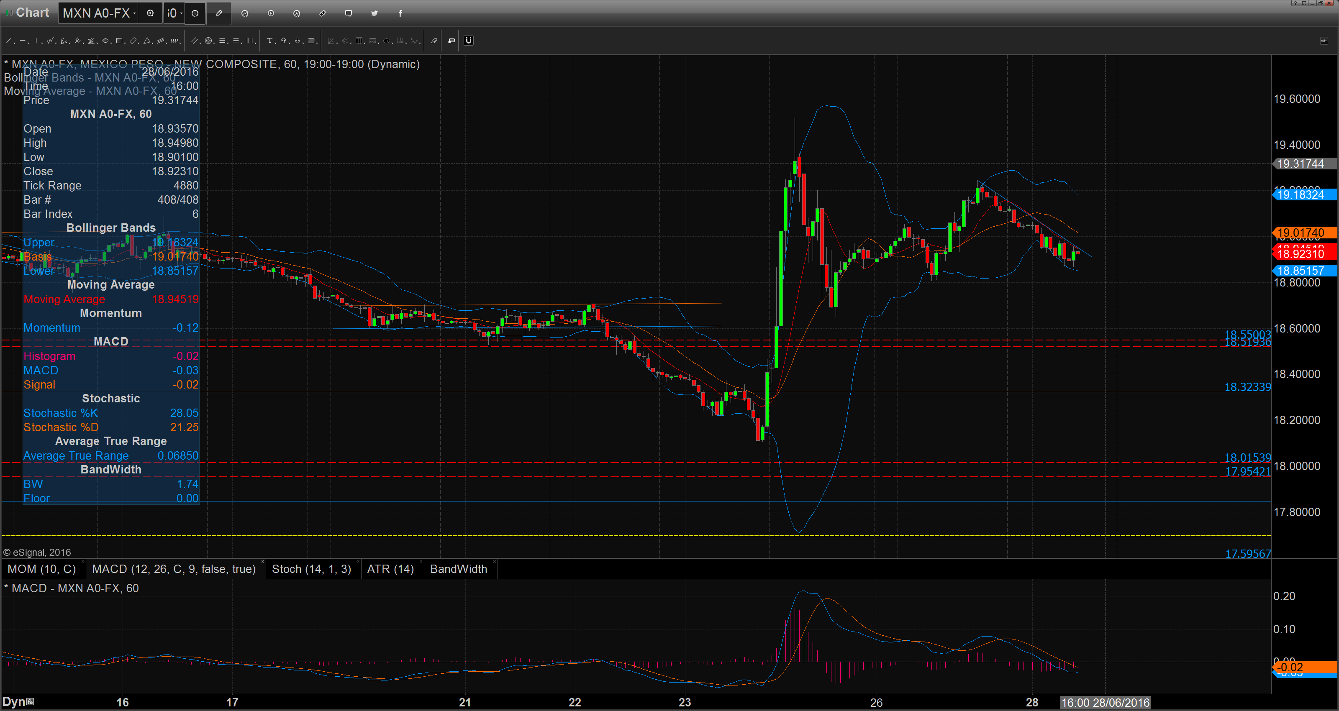1339x711 pixels.
Task: Close the Stoch study tab
Action: coord(358,562)
